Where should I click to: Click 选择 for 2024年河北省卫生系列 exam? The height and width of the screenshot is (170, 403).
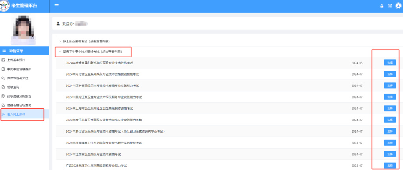coord(390,74)
